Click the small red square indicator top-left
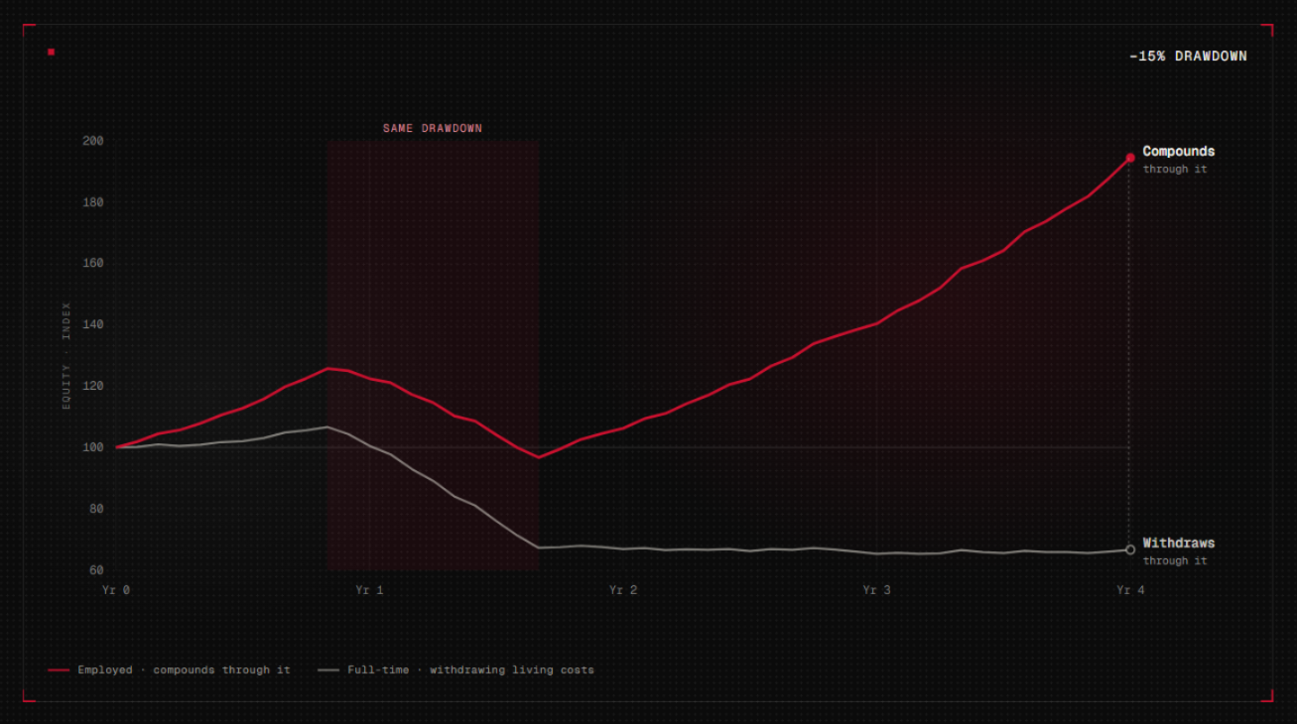This screenshot has width=1297, height=724. (x=51, y=52)
